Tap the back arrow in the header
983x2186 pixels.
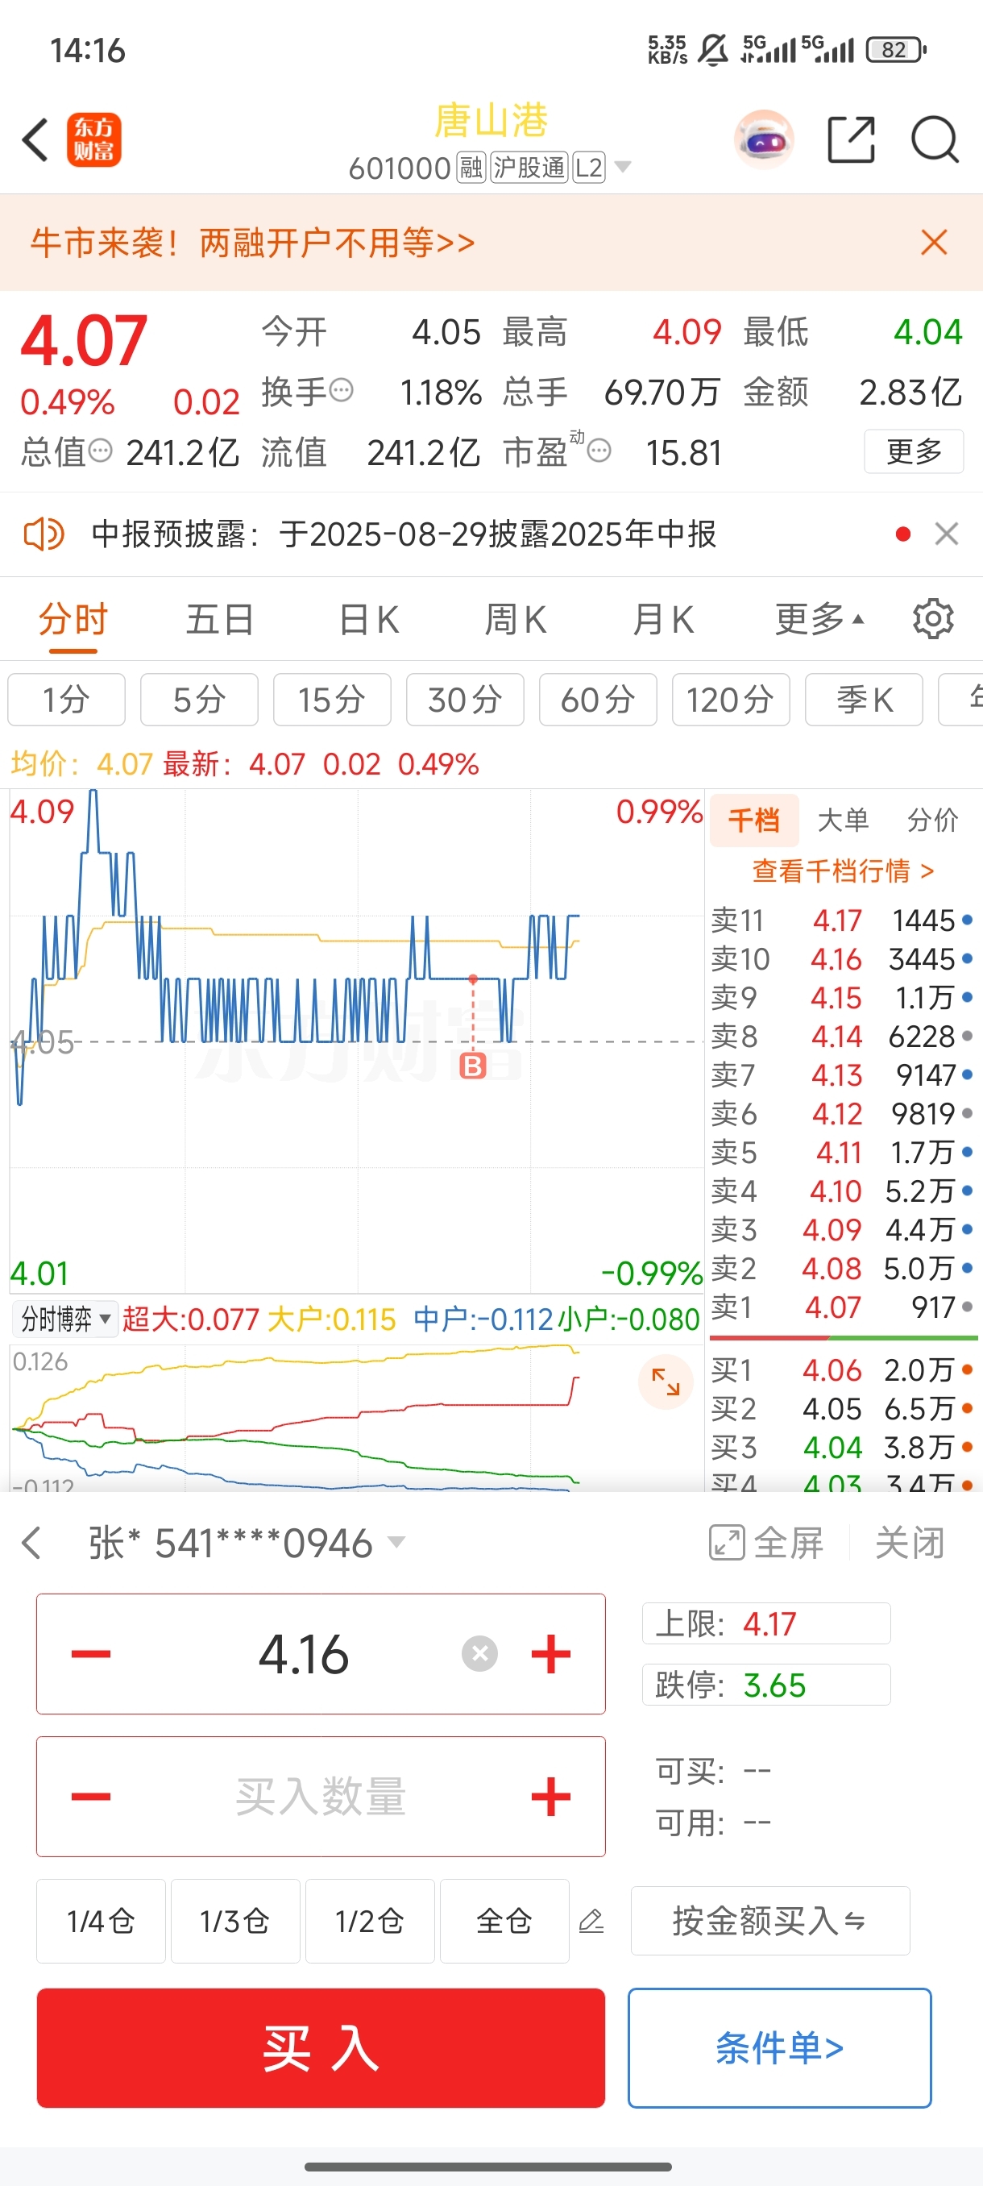click(x=35, y=140)
